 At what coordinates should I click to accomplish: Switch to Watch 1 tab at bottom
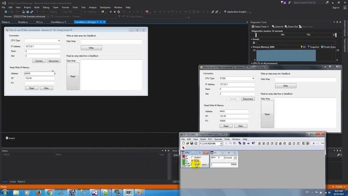pos(21,181)
